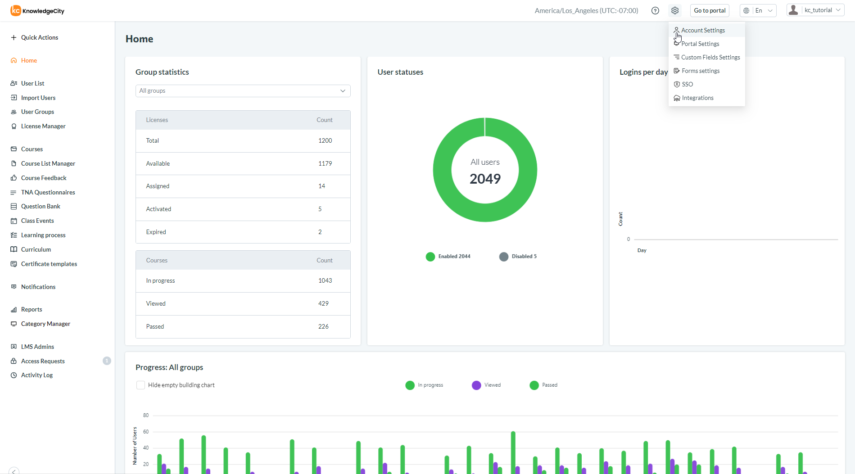Click the Access Requests badge counter
Image resolution: width=855 pixels, height=474 pixels.
click(107, 361)
